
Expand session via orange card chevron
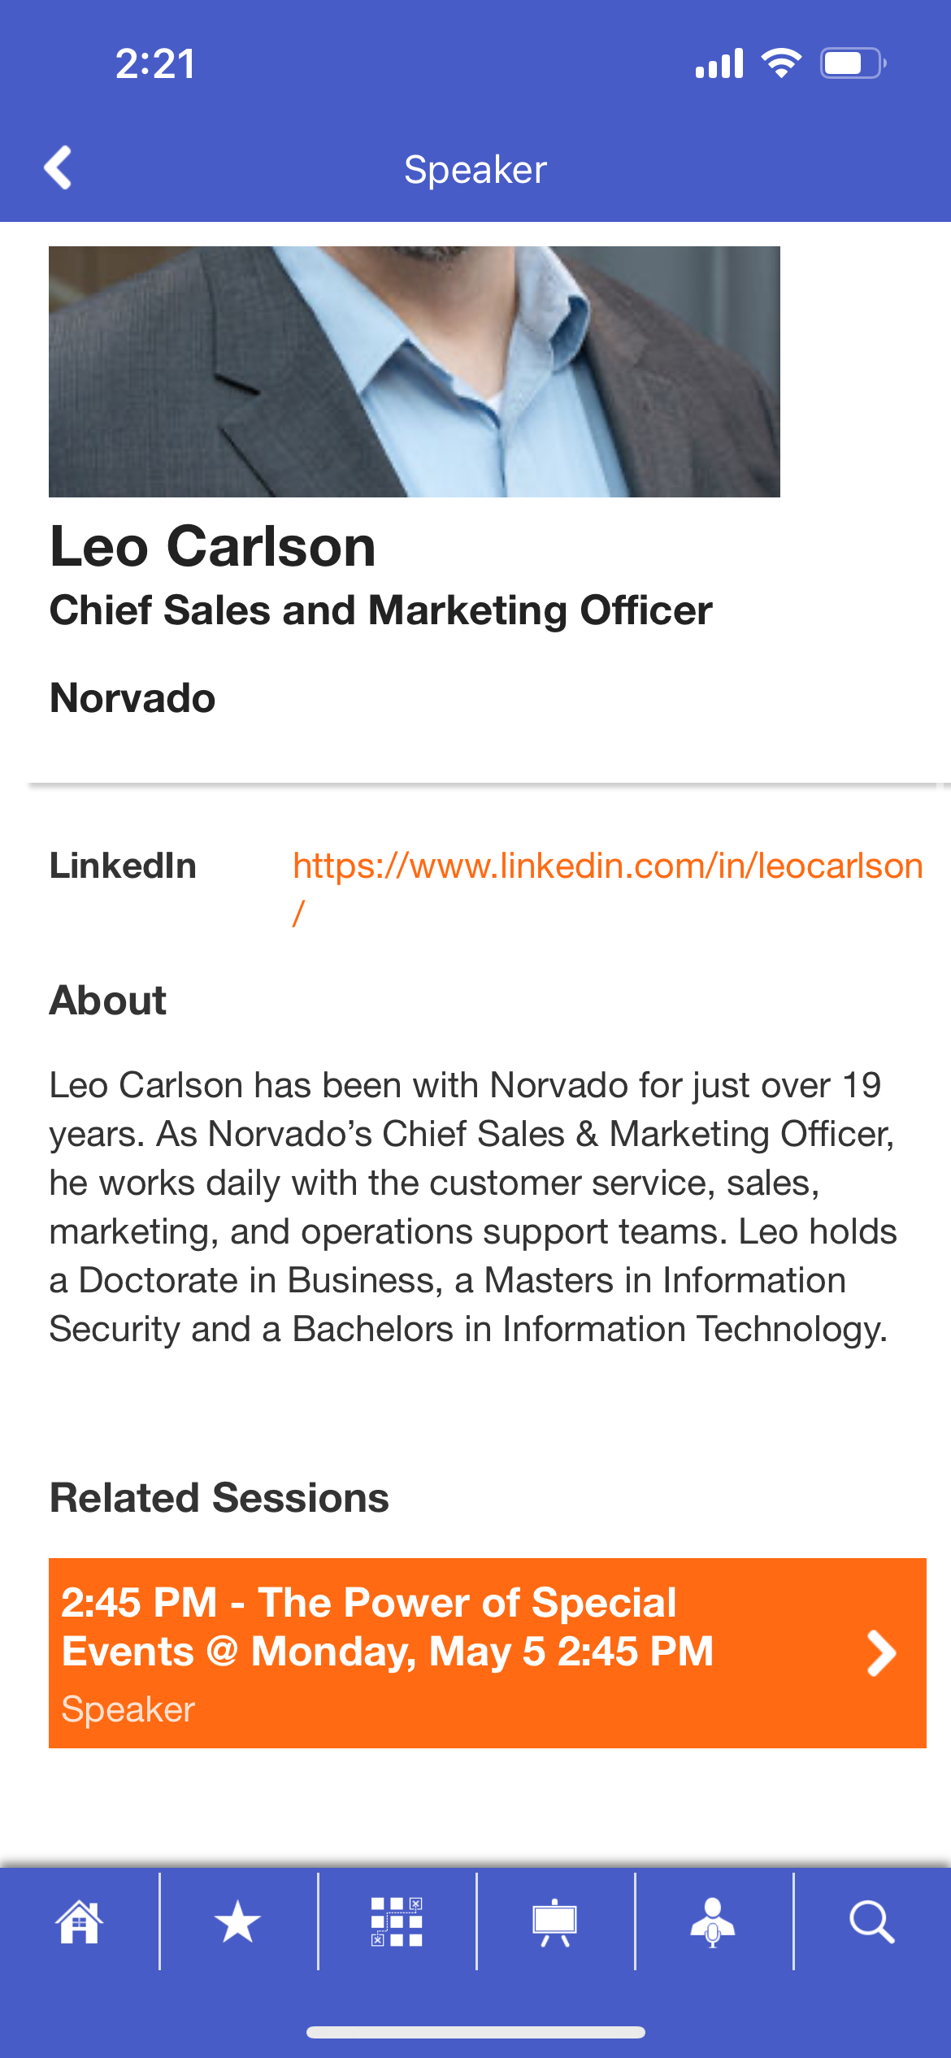click(x=881, y=1653)
